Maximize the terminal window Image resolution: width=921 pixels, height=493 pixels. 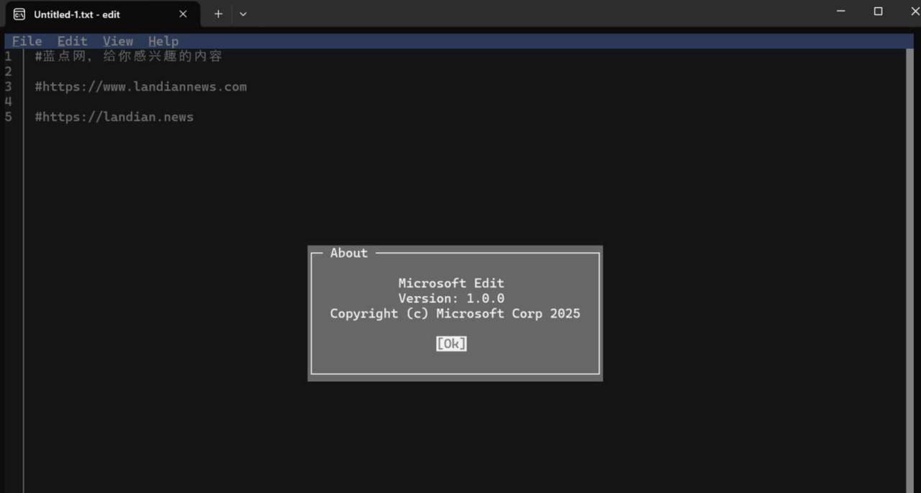[878, 11]
